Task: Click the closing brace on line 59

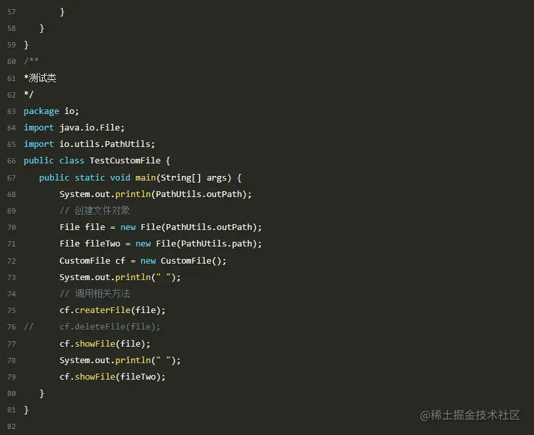Action: [x=26, y=45]
